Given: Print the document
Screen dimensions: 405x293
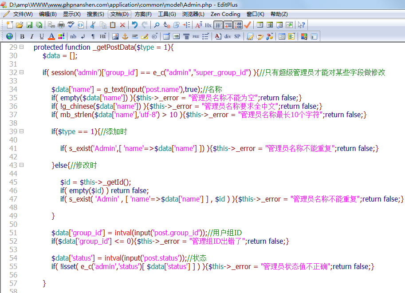Looking at the screenshot, I should point(61,25).
